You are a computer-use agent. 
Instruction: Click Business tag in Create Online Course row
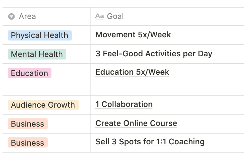click(x=28, y=124)
